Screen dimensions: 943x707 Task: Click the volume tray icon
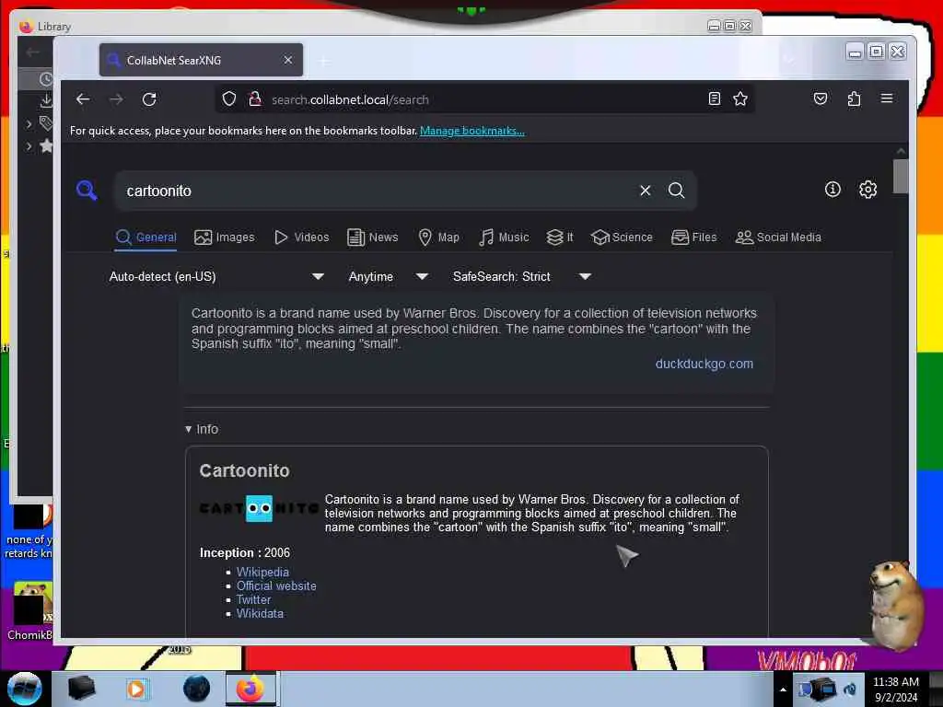click(x=850, y=689)
